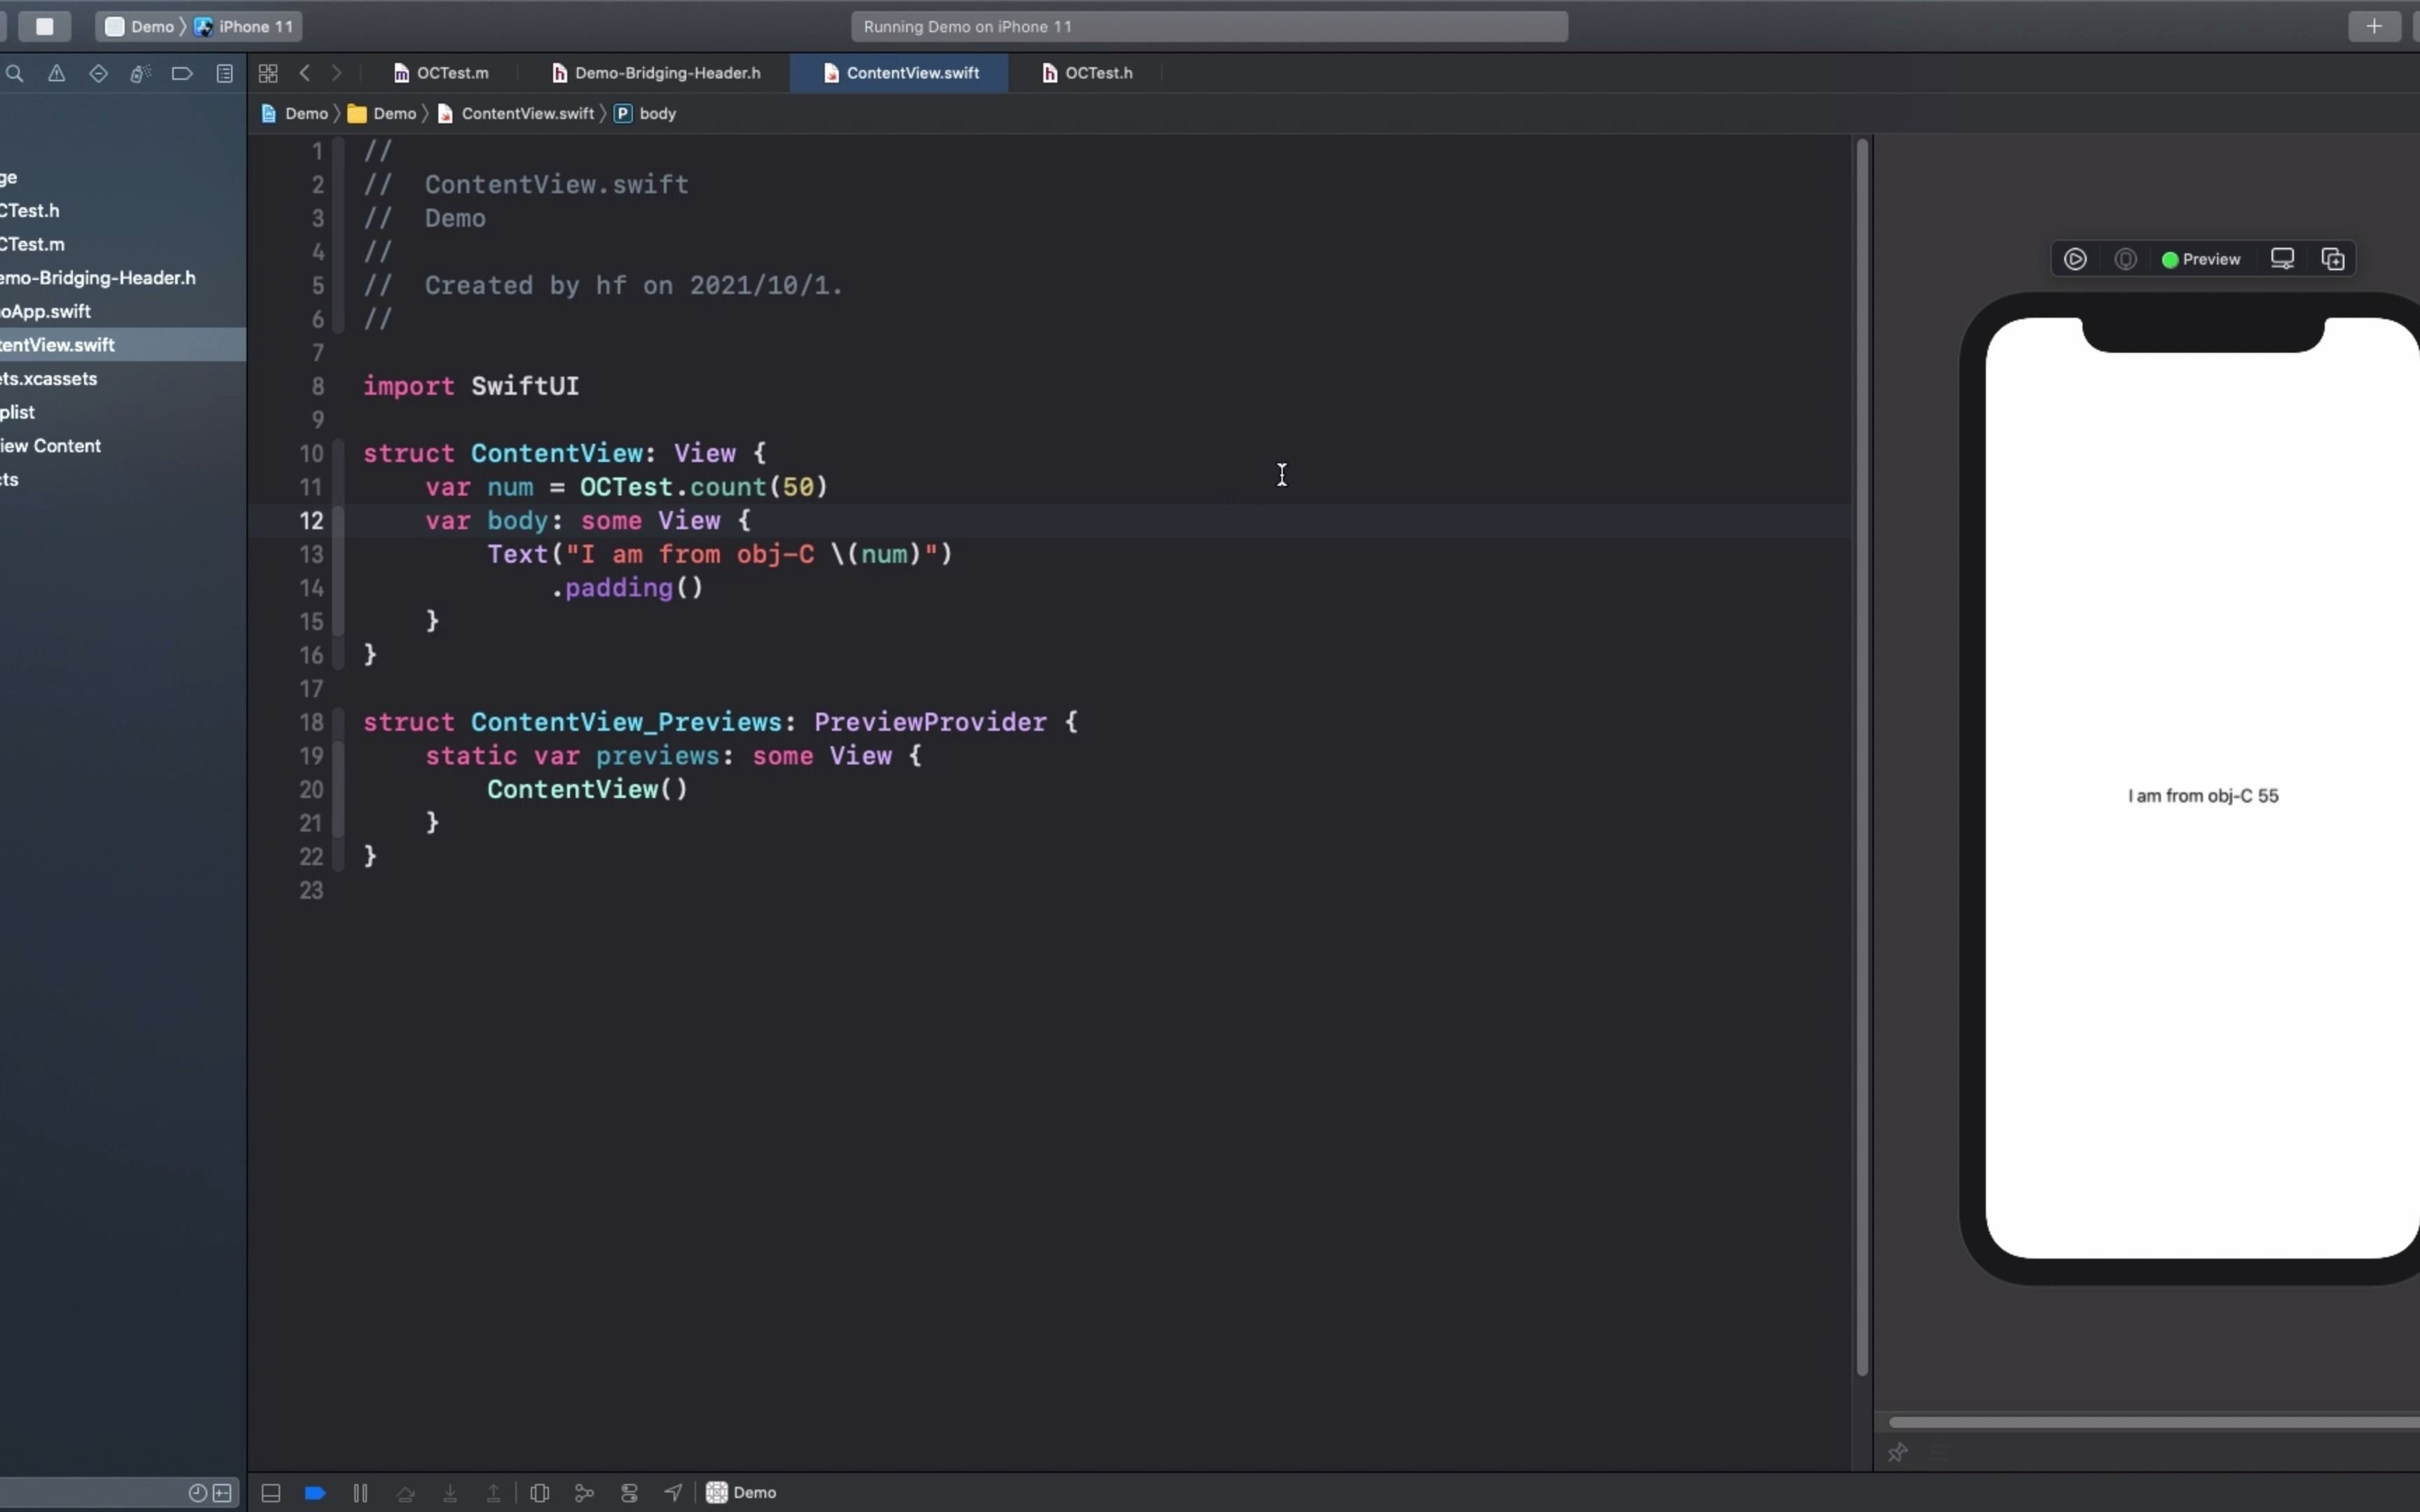Open Debug Memory Graph
This screenshot has height=1512, width=2420.
click(584, 1493)
